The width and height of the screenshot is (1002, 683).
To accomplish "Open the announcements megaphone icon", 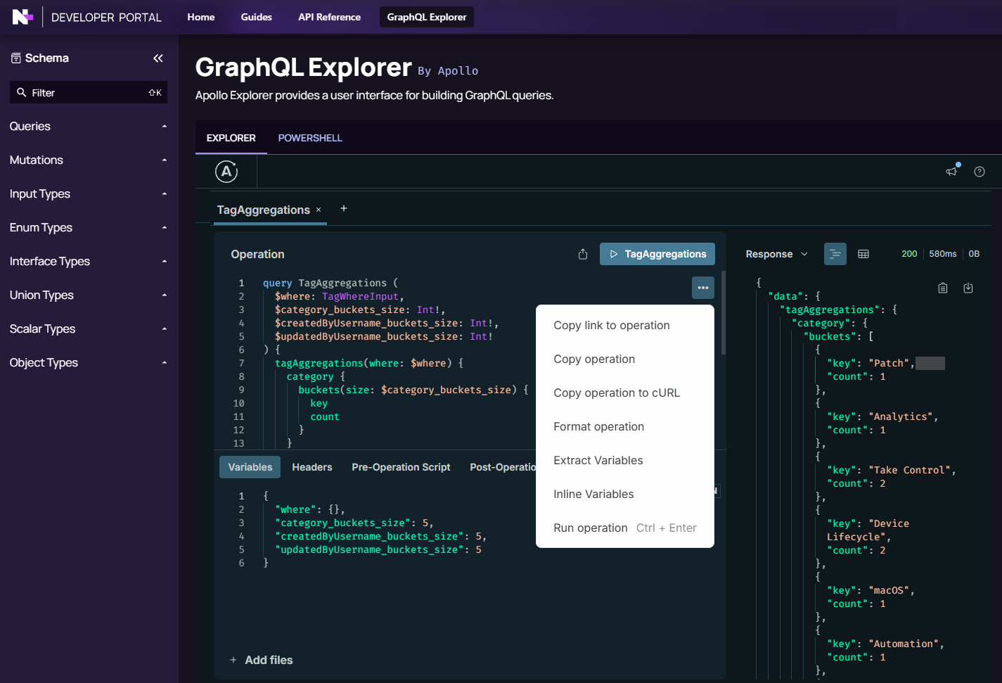I will [x=951, y=172].
